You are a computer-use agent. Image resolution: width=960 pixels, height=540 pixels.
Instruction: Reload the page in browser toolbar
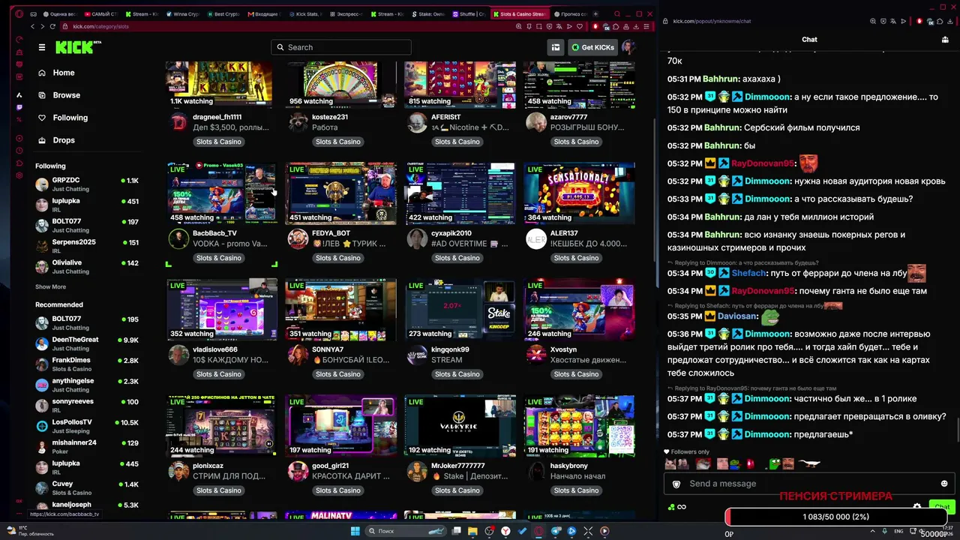[52, 26]
